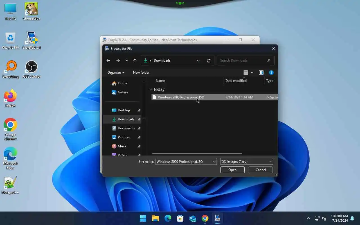The width and height of the screenshot is (360, 225).
Task: Open EasyBCD 2.4 desktop shortcut
Action: pyautogui.click(x=31, y=40)
